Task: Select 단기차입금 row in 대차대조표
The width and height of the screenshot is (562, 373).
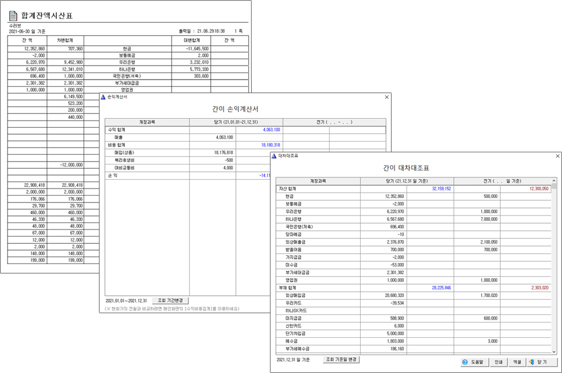Action: 414,334
